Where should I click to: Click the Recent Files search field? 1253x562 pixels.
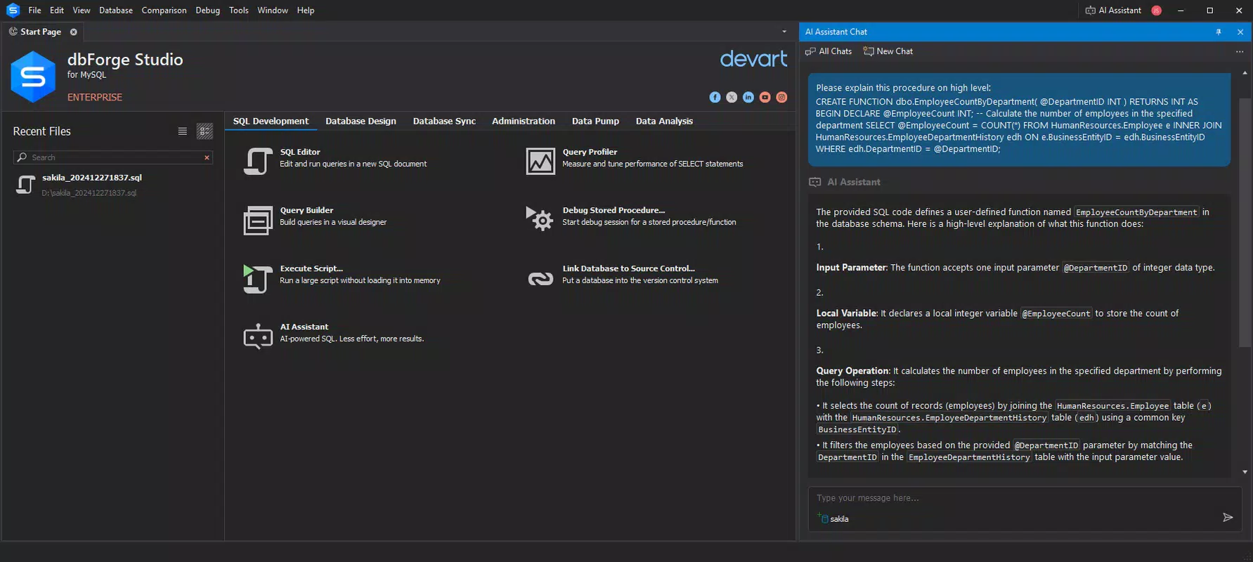(x=113, y=157)
